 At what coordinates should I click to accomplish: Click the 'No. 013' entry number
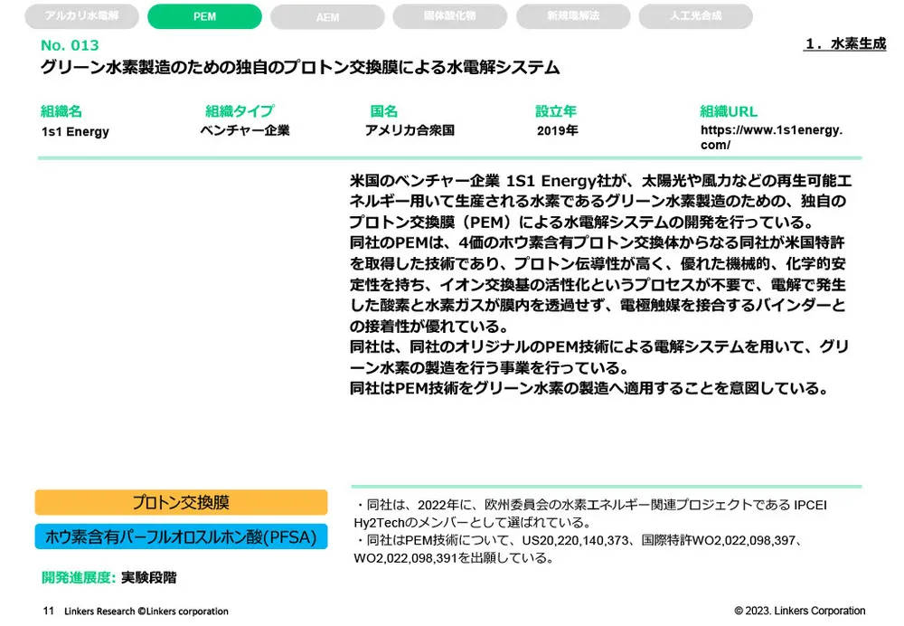point(70,45)
